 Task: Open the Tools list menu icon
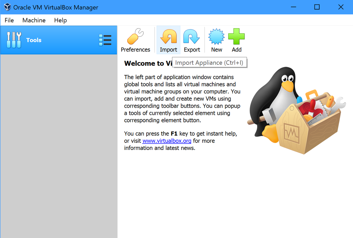click(105, 40)
